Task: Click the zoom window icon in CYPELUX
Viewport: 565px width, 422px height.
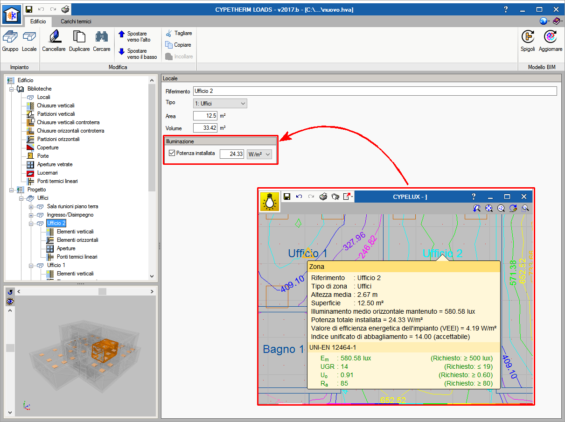Action: [x=525, y=208]
